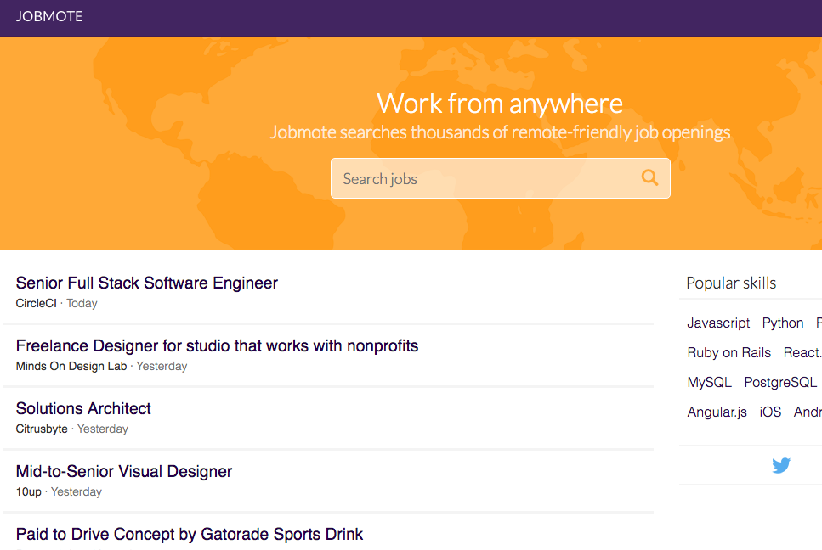The width and height of the screenshot is (822, 550).
Task: Select the PostgreSQL skill tag
Action: [780, 383]
